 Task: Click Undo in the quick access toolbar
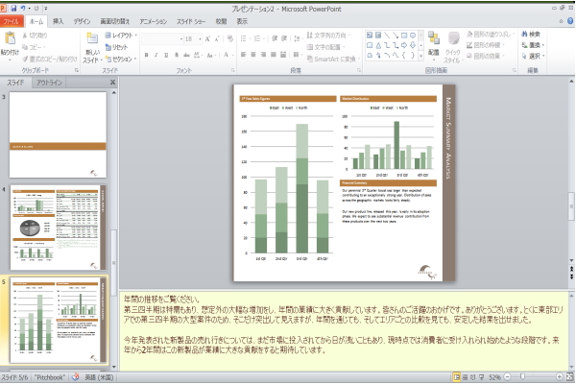(x=23, y=8)
